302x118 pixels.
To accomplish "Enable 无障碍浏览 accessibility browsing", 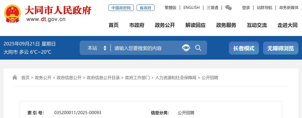I will [x=281, y=48].
